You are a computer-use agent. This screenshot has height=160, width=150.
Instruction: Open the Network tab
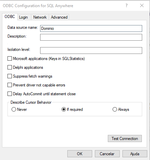pos(40,17)
